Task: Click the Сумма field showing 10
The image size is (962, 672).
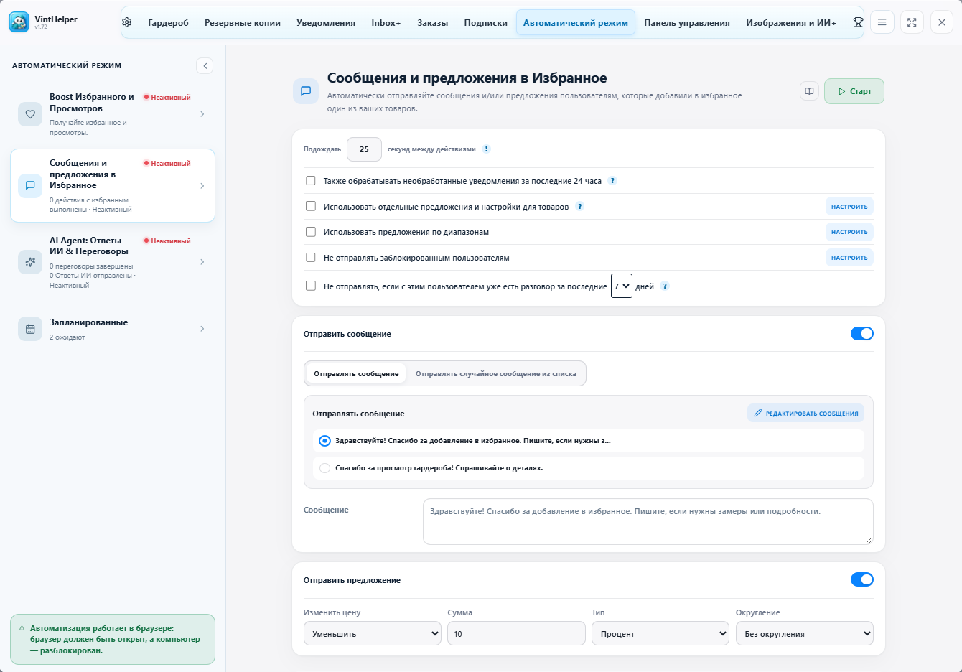Action: (x=516, y=633)
